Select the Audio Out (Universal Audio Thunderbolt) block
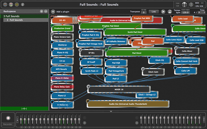207x129 pixels. point(128,104)
